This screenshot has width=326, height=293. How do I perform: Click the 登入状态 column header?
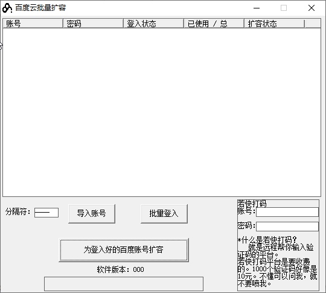pos(154,24)
